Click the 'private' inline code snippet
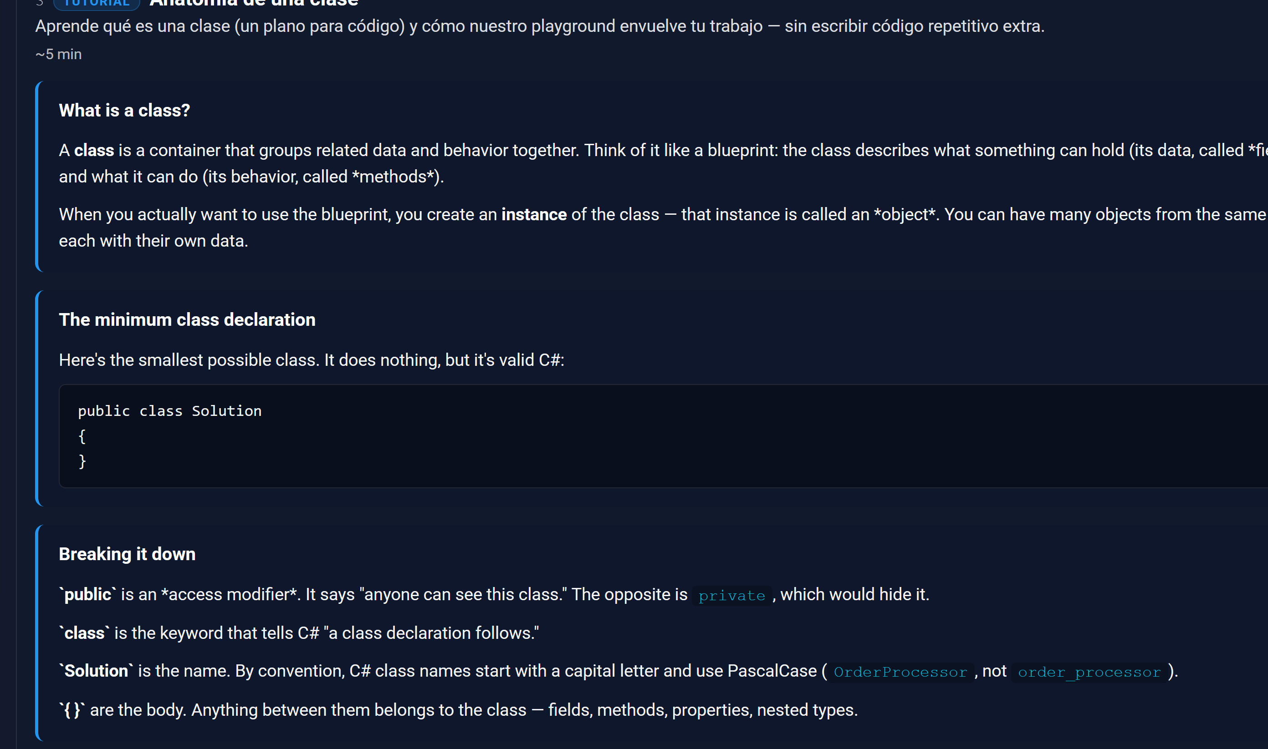 click(x=731, y=596)
